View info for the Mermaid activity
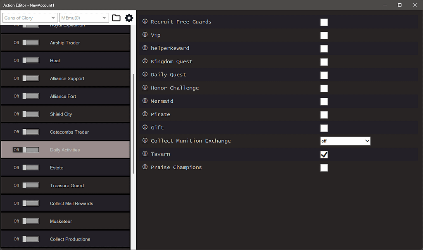The image size is (423, 250). 145,101
